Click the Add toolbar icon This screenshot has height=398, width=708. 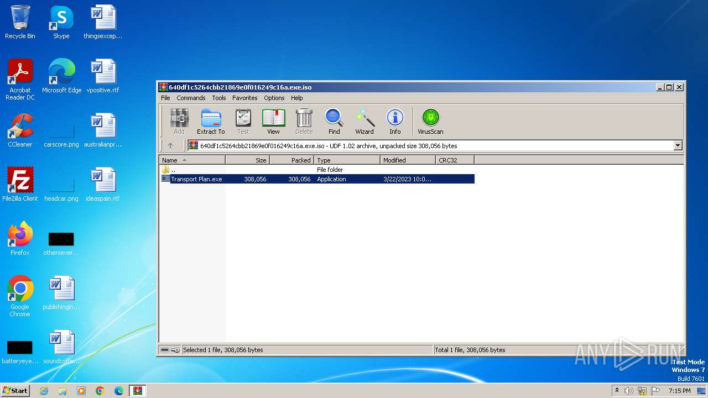click(179, 122)
